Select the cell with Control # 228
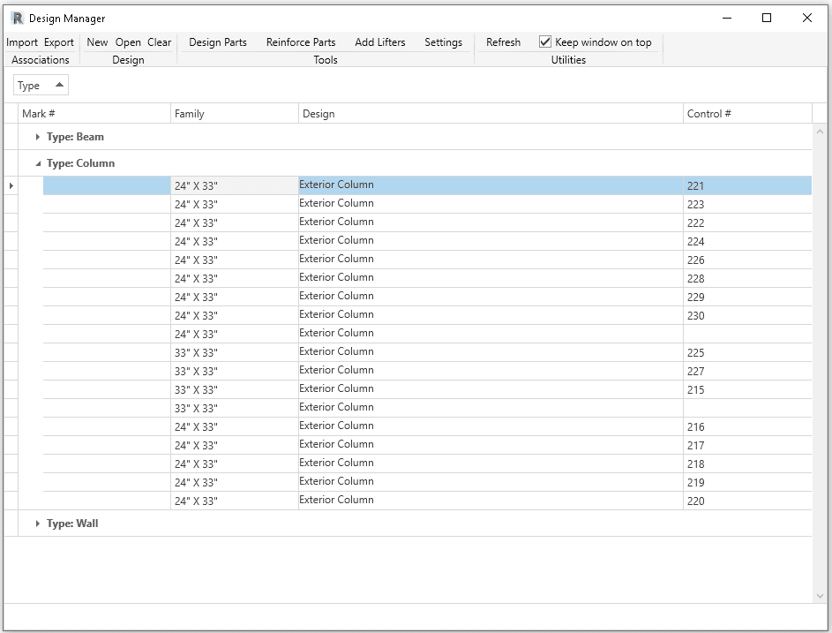Screen dimensions: 832x633 [747, 279]
